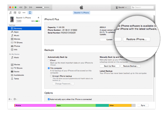Click the teal segment of storage bar
Image resolution: width=163 pixels, height=120 pixels.
point(102,105)
